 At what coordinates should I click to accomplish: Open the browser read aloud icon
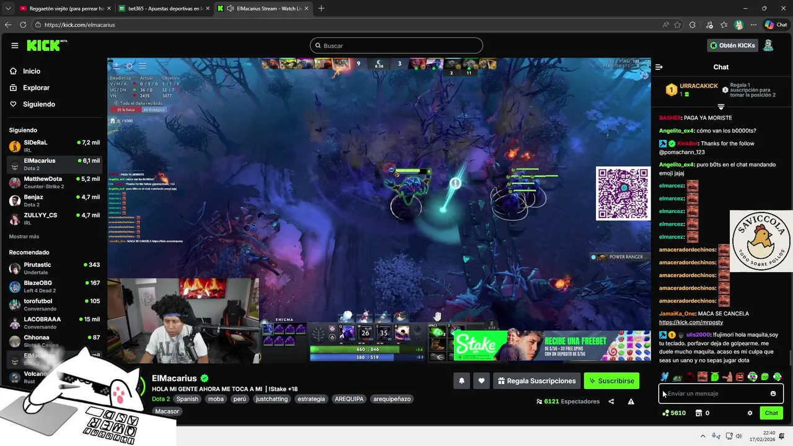point(665,25)
